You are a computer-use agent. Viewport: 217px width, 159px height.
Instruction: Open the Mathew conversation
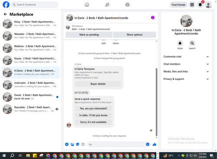pyautogui.click(x=30, y=48)
